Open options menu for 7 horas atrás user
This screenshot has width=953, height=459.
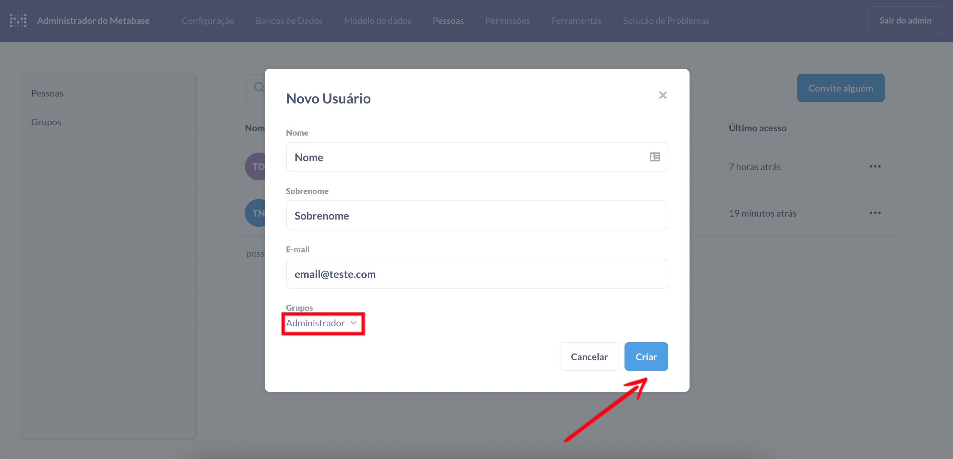[x=875, y=166]
